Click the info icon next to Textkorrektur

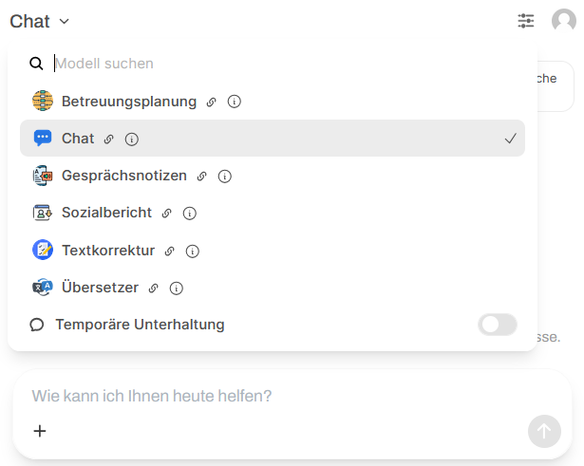(x=193, y=252)
